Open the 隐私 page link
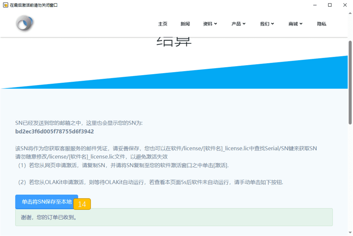The width and height of the screenshot is (353, 236). pyautogui.click(x=322, y=24)
